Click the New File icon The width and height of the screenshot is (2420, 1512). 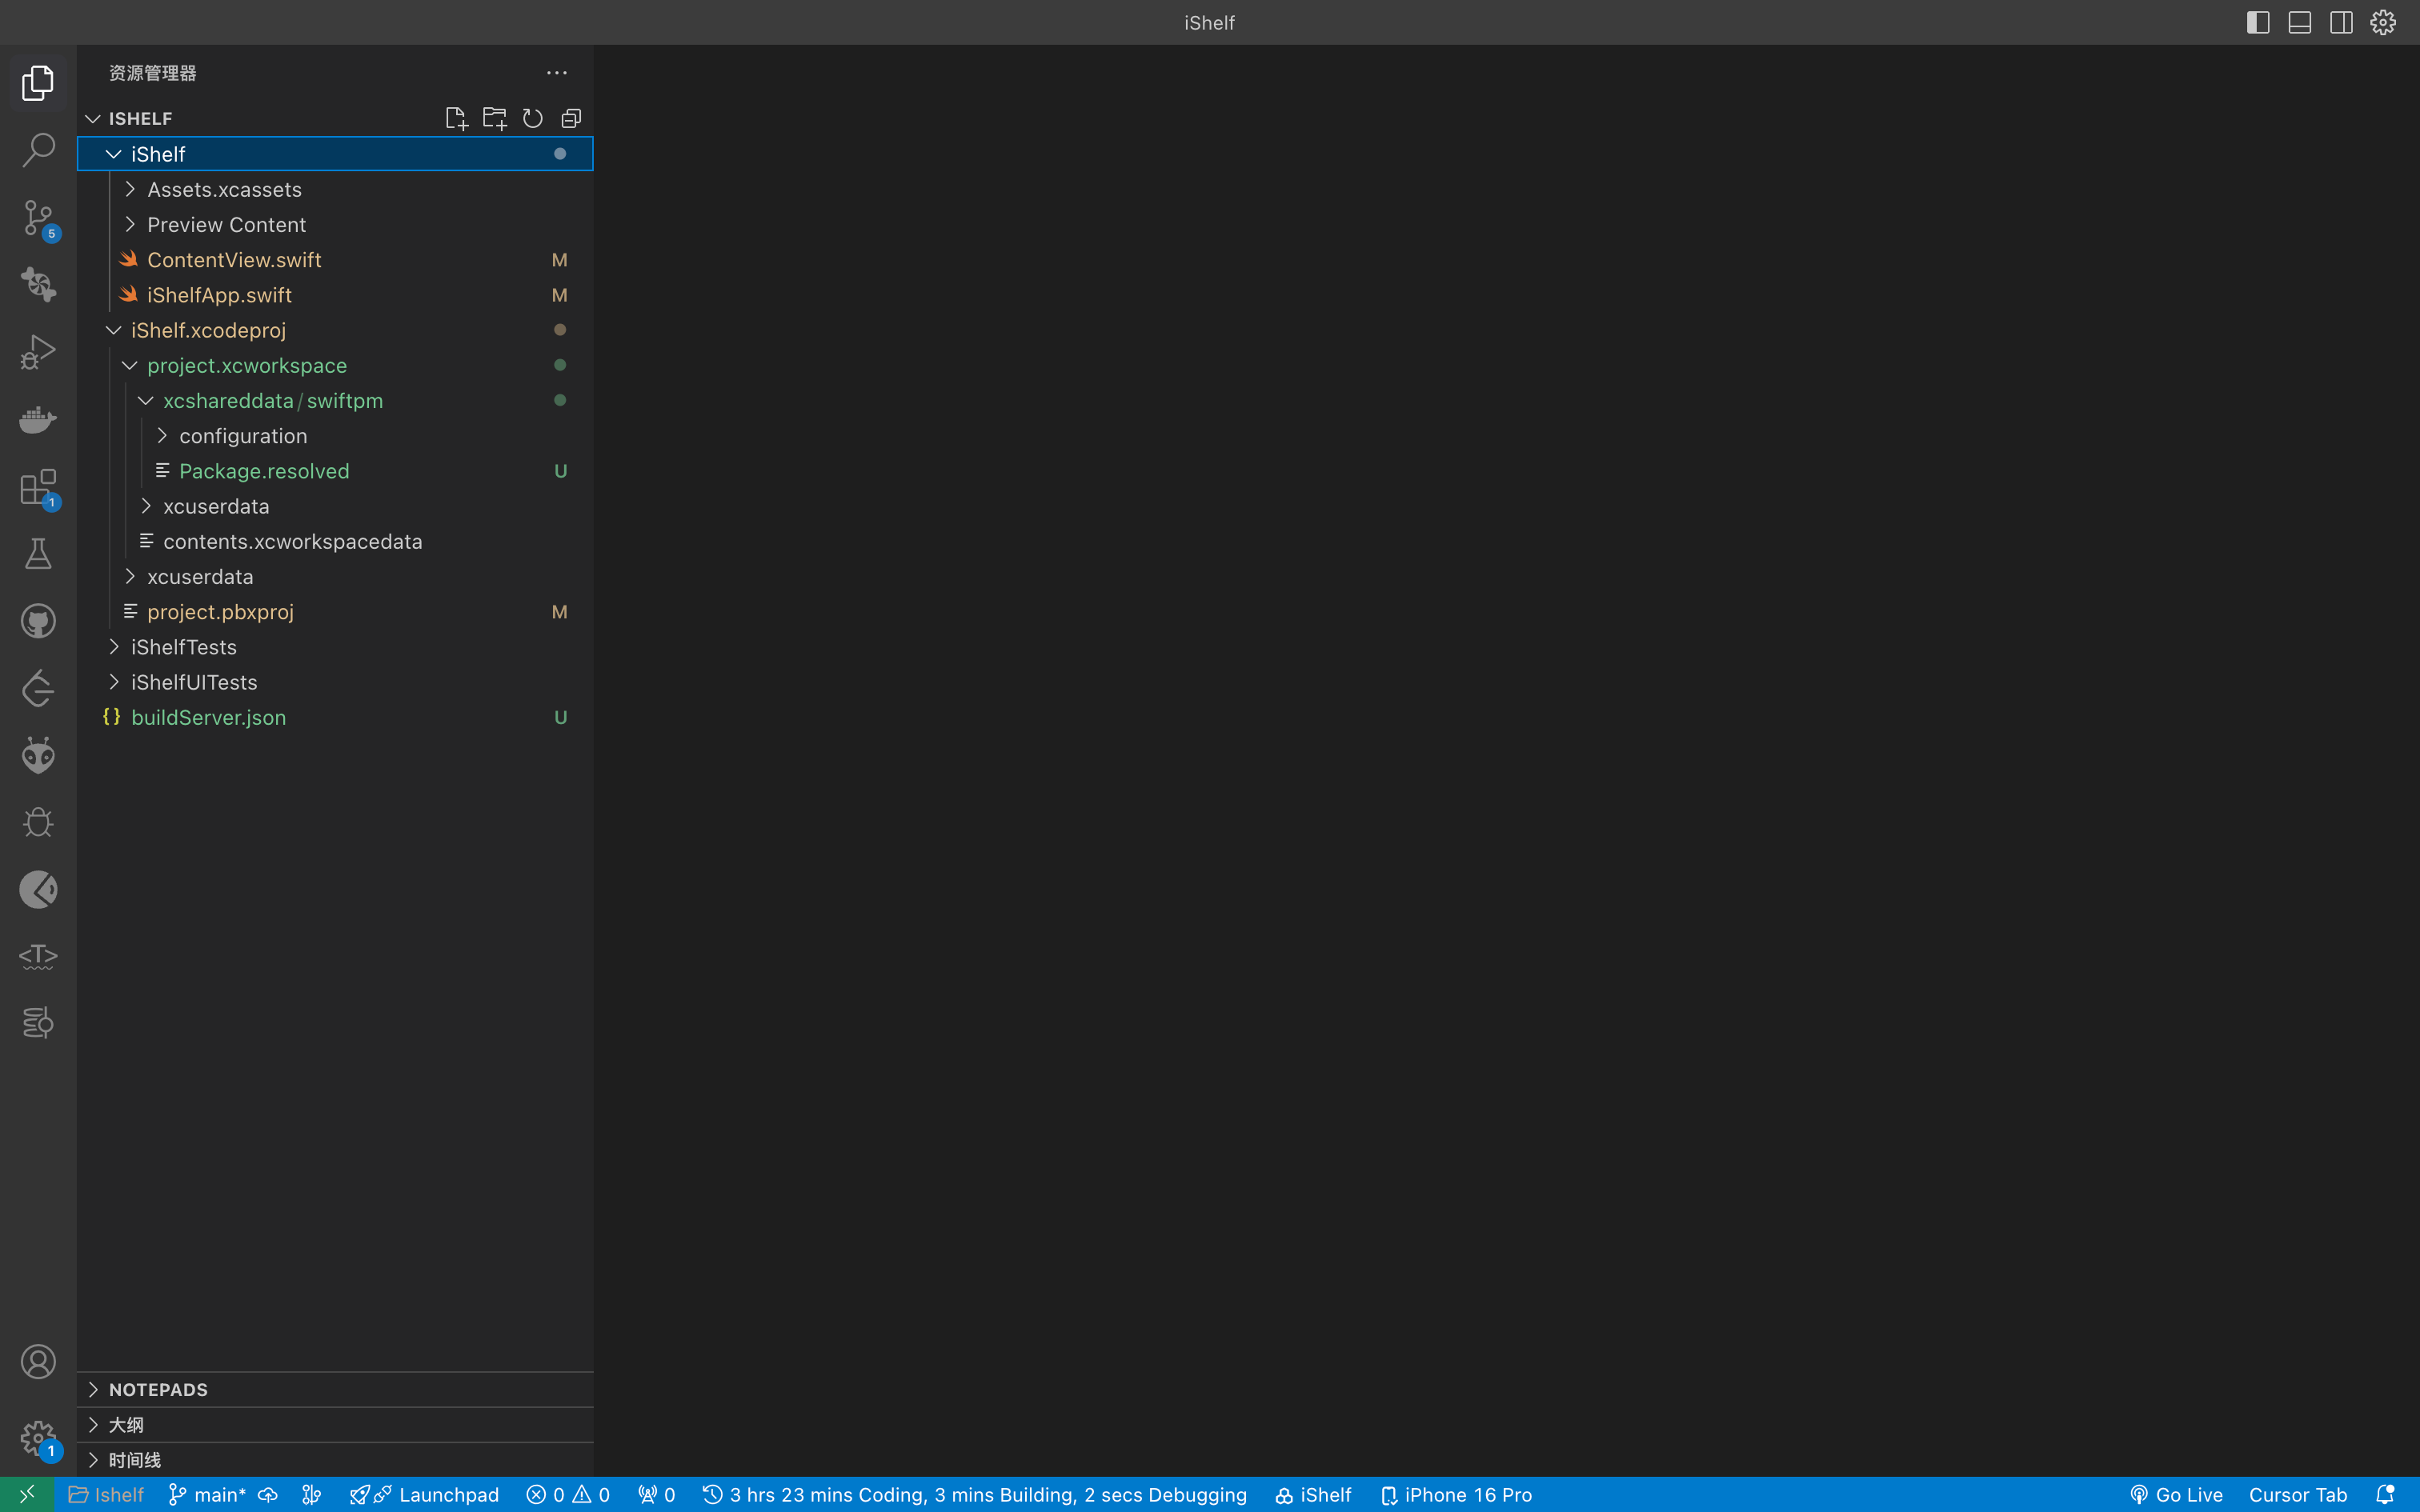pyautogui.click(x=456, y=118)
